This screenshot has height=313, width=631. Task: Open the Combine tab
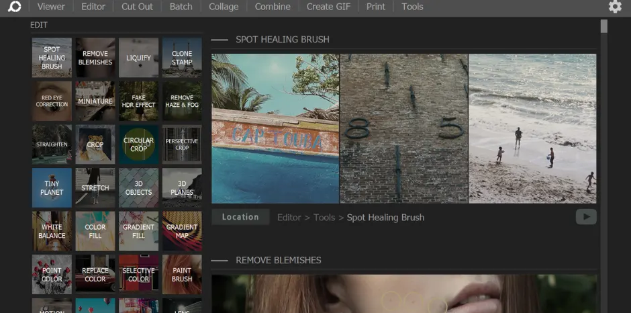pyautogui.click(x=273, y=7)
